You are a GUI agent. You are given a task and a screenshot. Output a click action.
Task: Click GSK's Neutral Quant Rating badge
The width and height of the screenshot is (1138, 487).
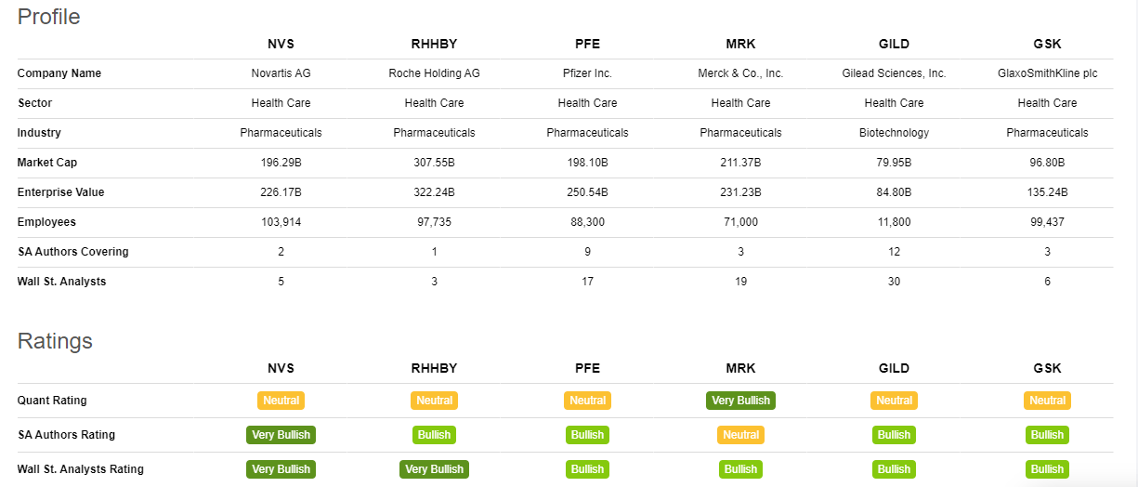[x=1047, y=401]
